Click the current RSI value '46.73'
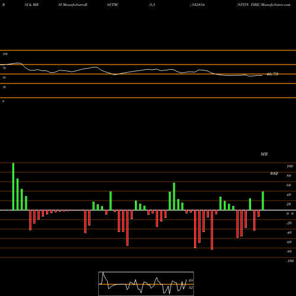Viewport: 296px width, 296px height. pos(272,74)
